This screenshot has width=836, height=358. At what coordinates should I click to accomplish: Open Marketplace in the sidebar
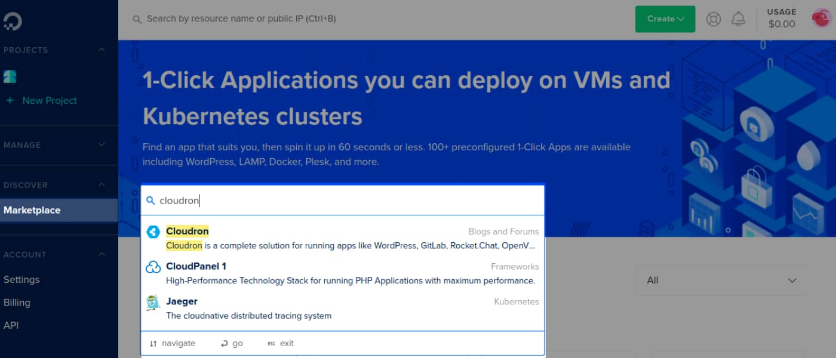click(x=59, y=210)
